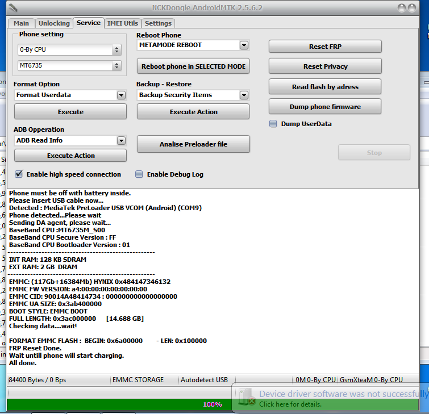Click Analise Preloader file button
Image resolution: width=429 pixels, height=414 pixels.
[x=193, y=144]
